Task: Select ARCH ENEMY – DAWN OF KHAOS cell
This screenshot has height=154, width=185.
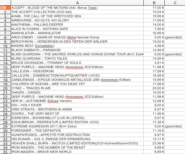Action: click(77, 38)
